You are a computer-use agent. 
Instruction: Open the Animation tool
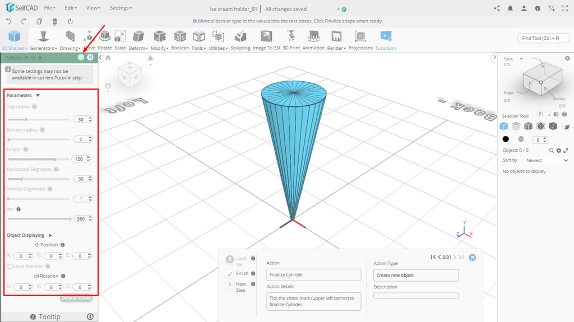click(313, 40)
